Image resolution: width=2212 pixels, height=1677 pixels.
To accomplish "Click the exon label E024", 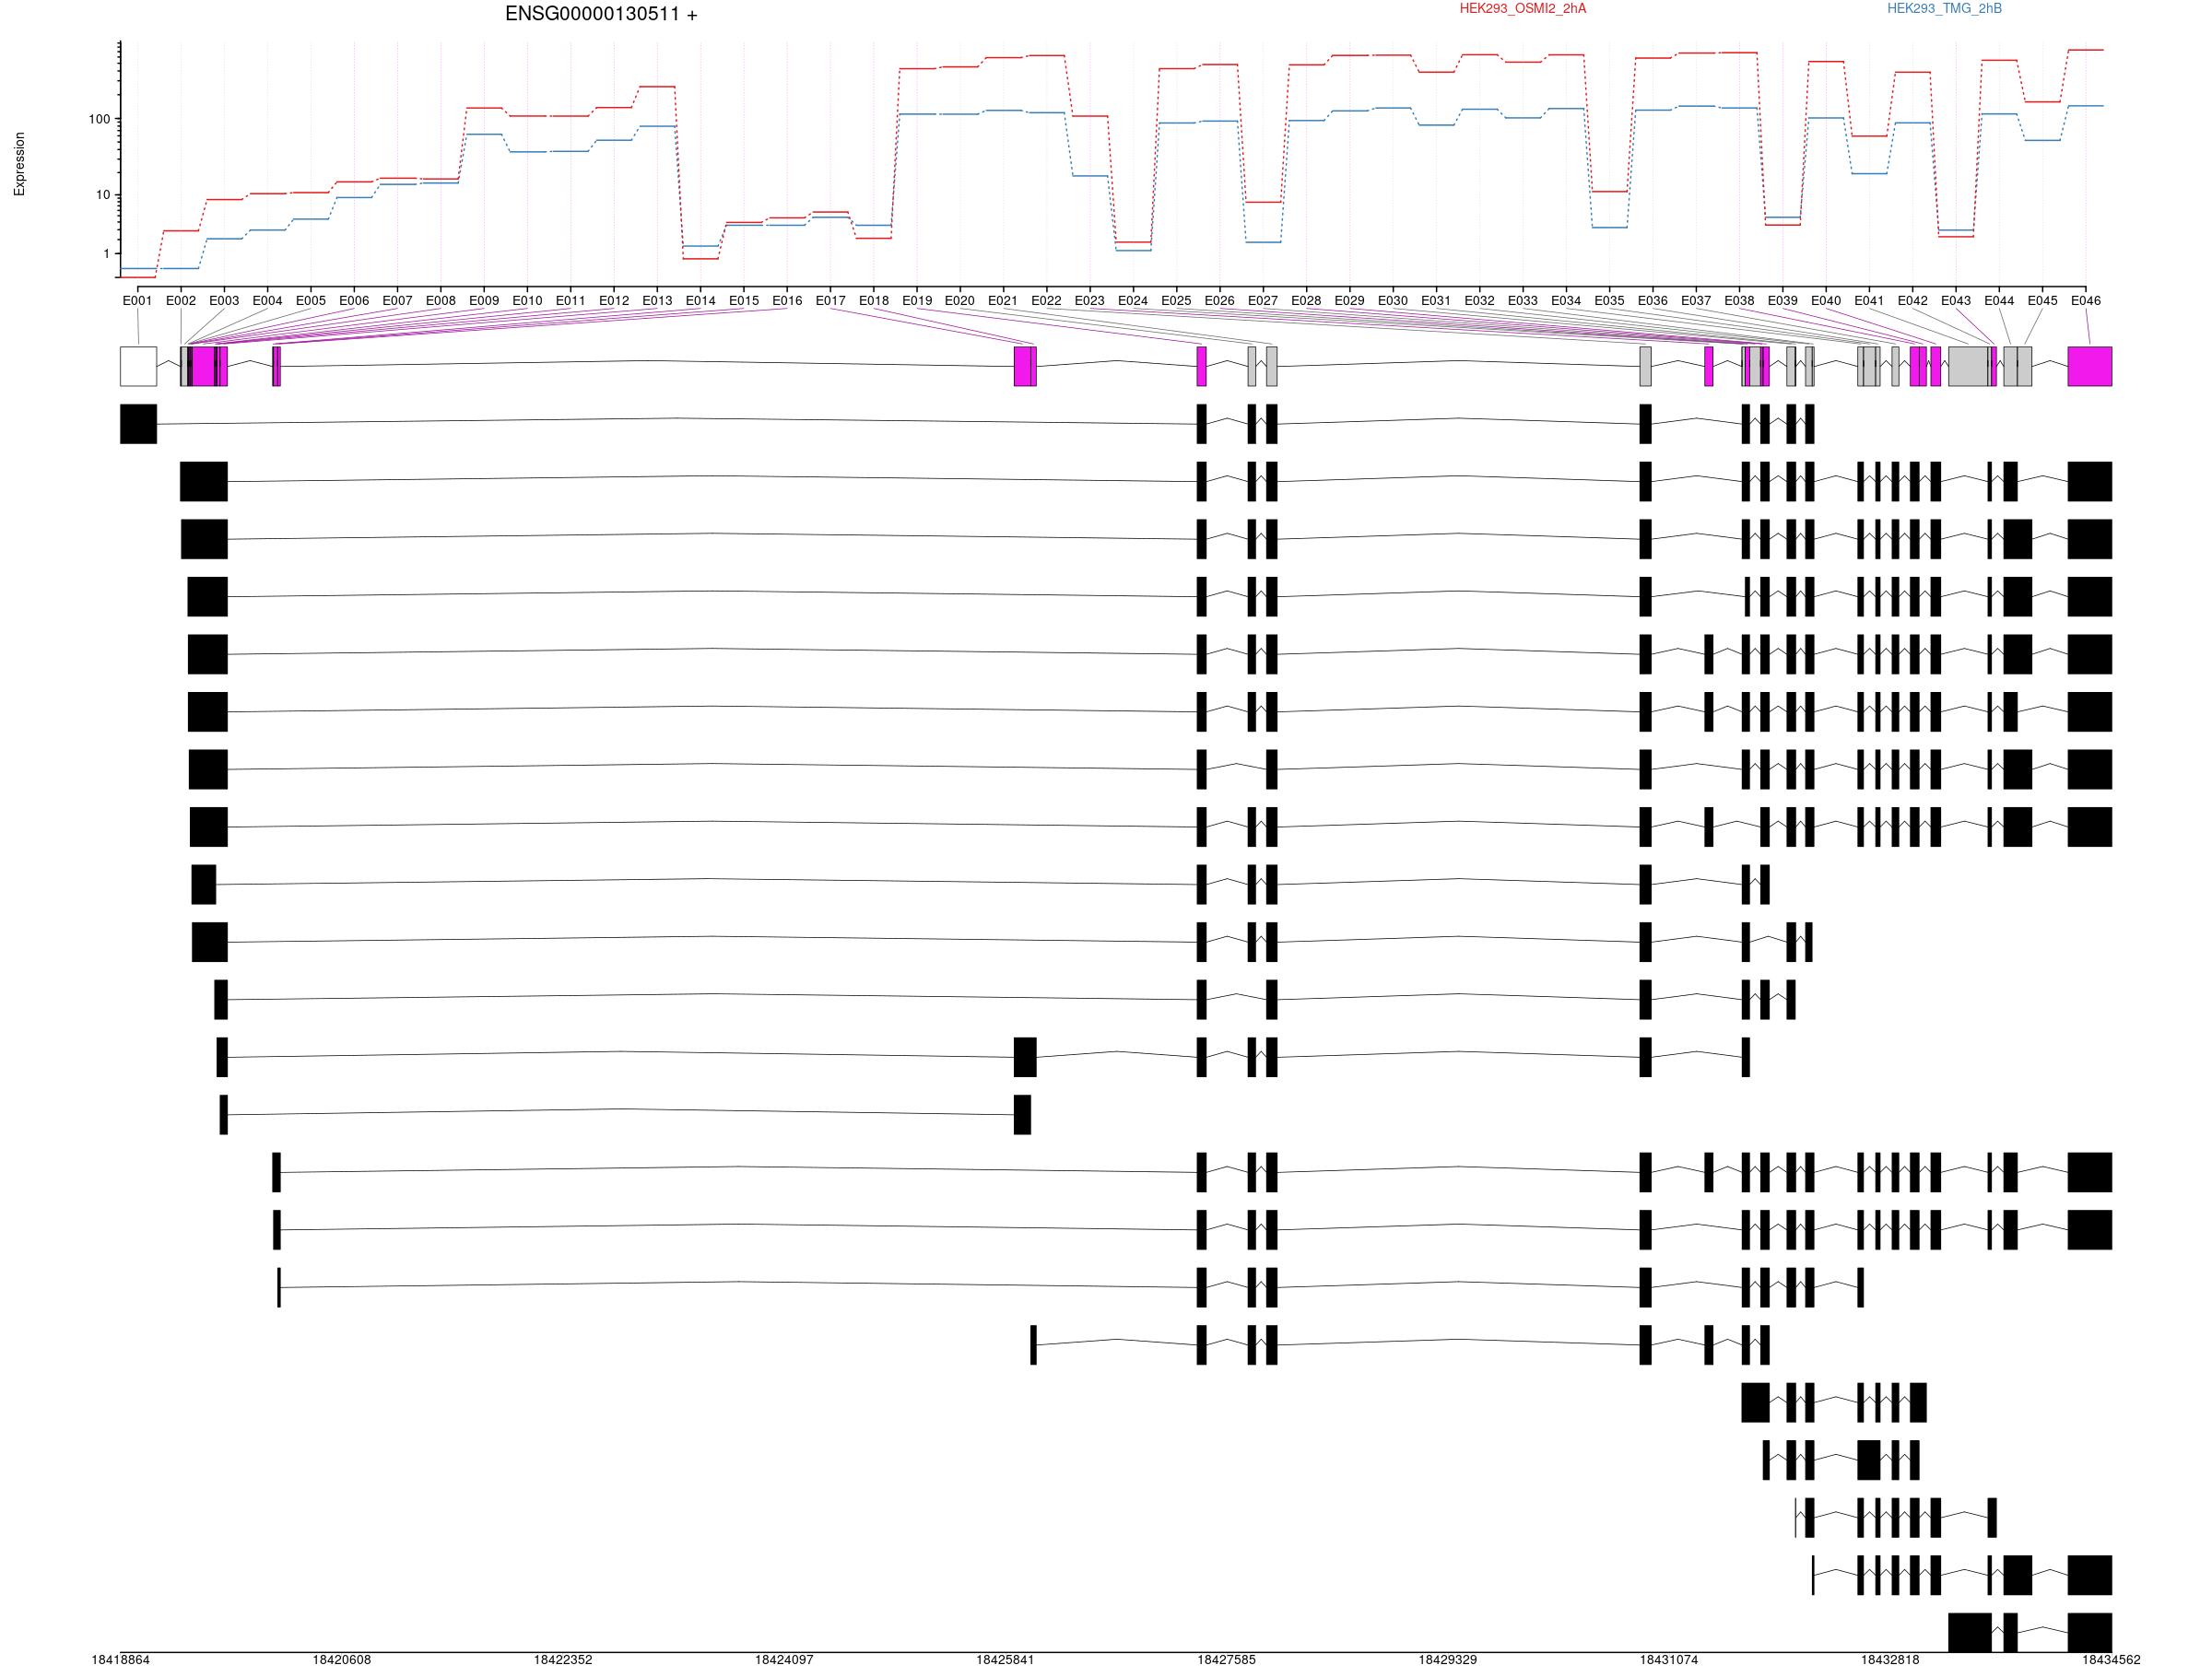I will [x=1133, y=300].
